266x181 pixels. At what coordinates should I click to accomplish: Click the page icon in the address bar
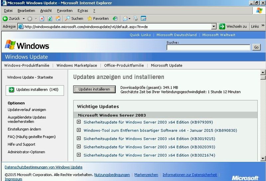21,27
